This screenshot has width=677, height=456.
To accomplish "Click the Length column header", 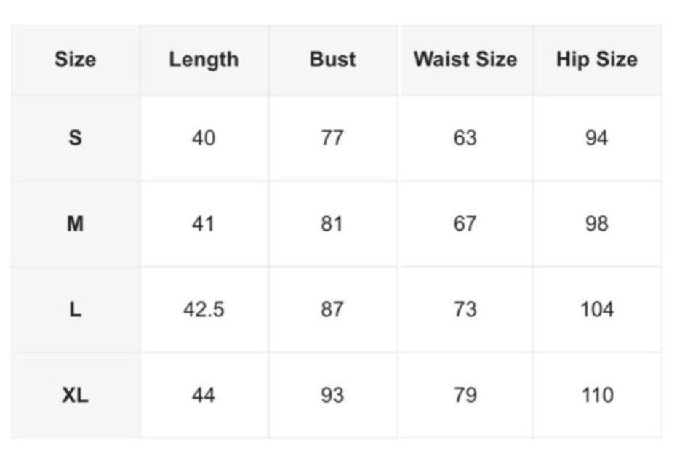I will 204,60.
